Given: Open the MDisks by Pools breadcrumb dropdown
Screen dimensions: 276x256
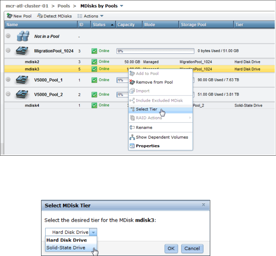Looking at the screenshot, I should coord(122,6).
